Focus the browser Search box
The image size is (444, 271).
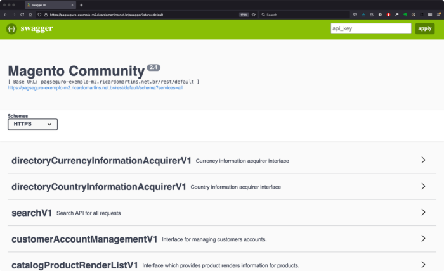point(304,15)
